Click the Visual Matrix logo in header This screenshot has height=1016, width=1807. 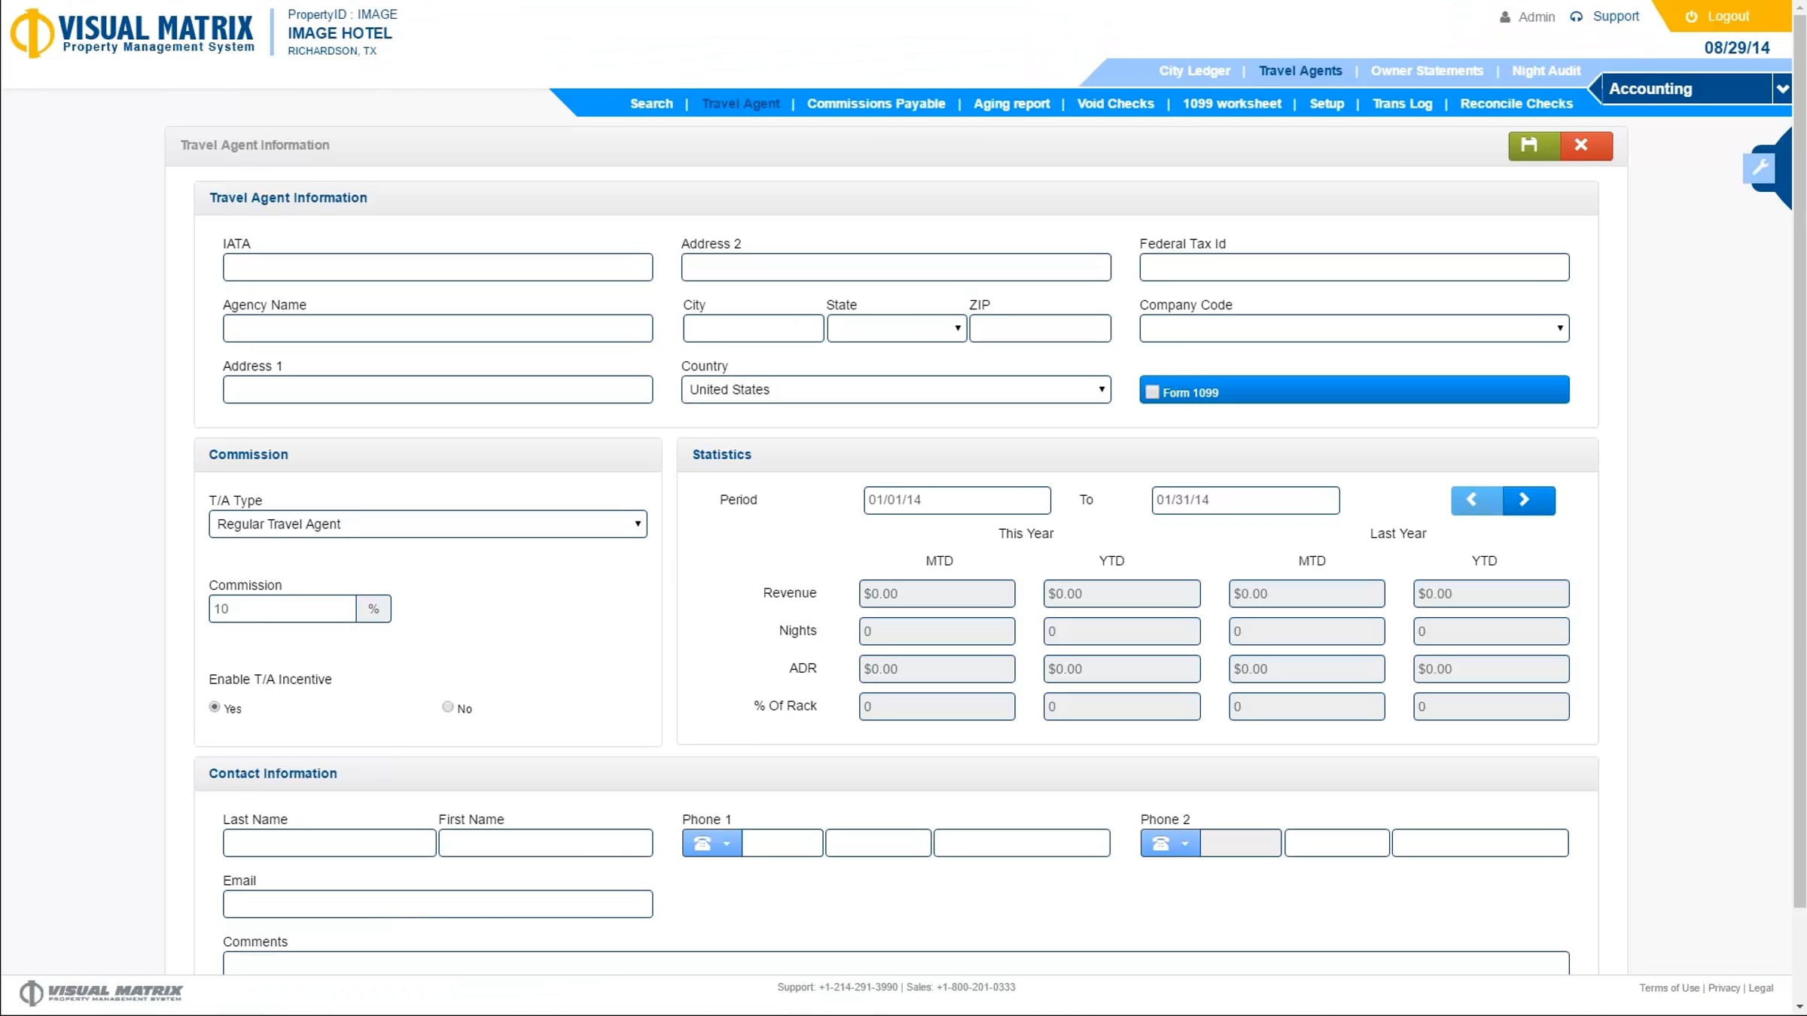[133, 33]
